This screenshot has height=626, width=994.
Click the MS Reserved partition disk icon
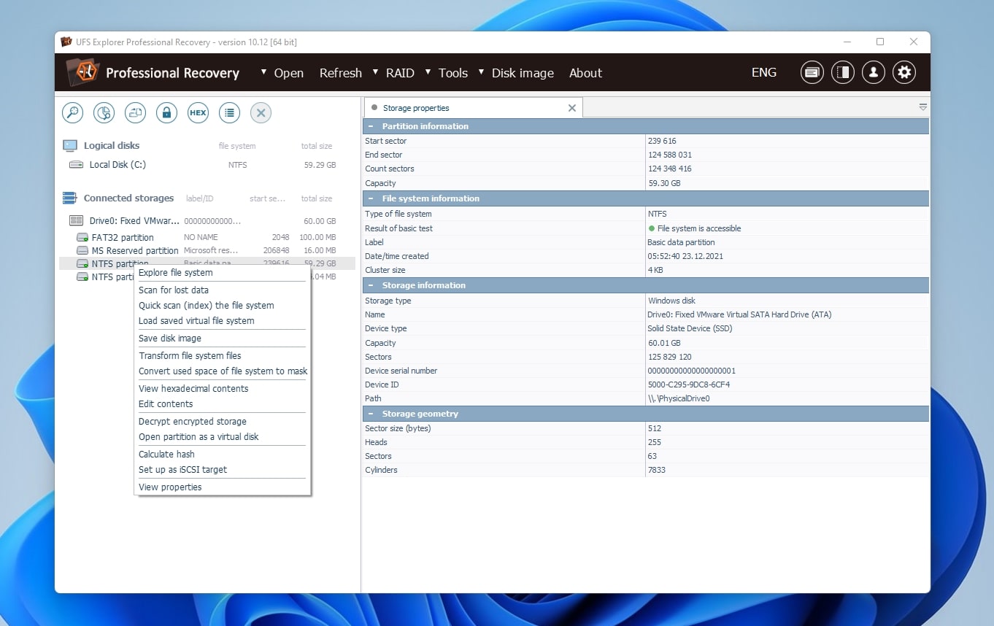(x=82, y=250)
